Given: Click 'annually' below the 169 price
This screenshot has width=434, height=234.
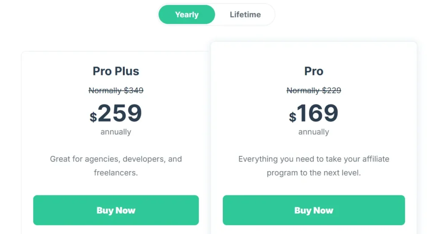Looking at the screenshot, I should (314, 132).
